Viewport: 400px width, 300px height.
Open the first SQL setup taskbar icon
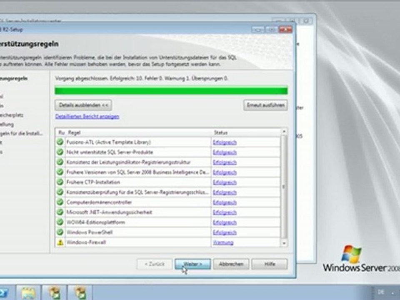click(54, 293)
